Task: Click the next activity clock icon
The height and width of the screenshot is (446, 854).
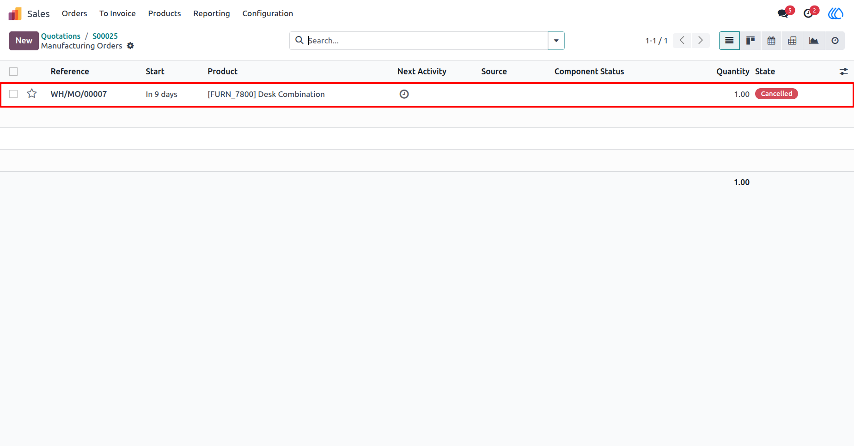Action: pyautogui.click(x=404, y=94)
